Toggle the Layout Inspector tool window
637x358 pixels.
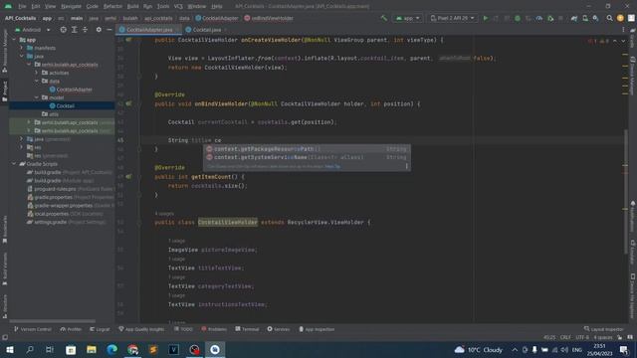tap(604, 329)
